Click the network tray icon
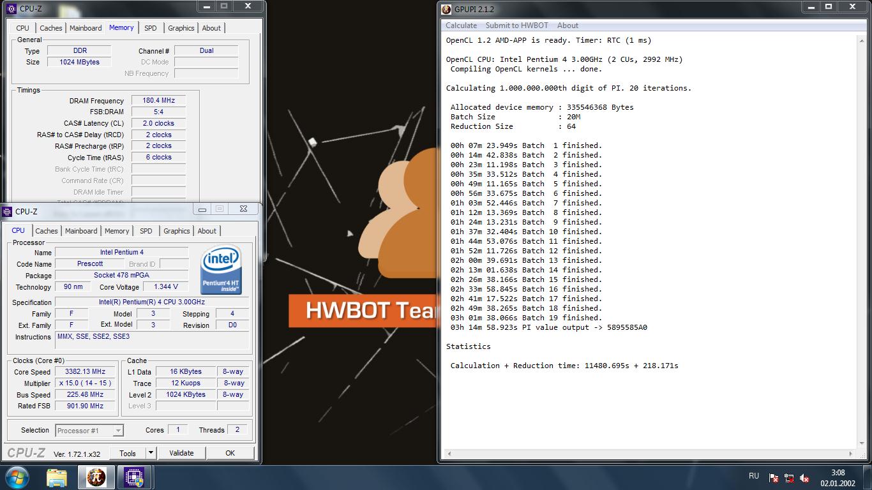Image resolution: width=872 pixels, height=490 pixels. (x=790, y=478)
